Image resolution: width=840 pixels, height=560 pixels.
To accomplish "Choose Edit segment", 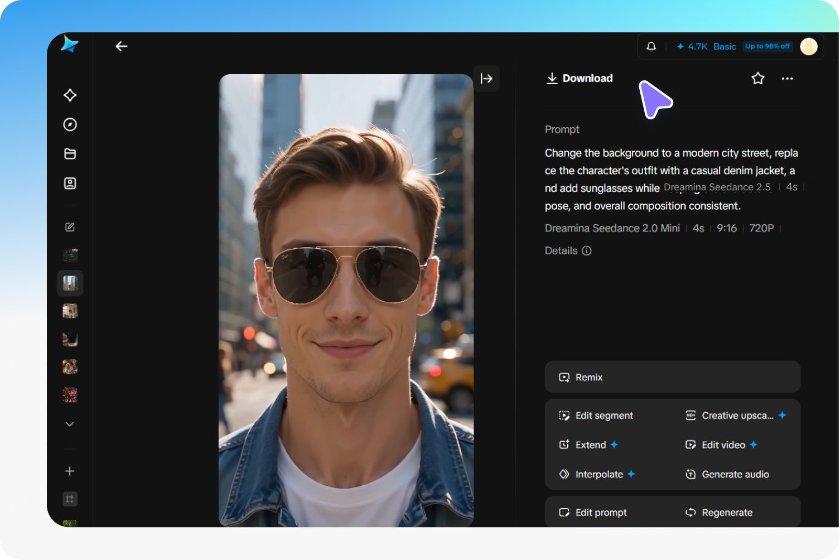I will 596,416.
